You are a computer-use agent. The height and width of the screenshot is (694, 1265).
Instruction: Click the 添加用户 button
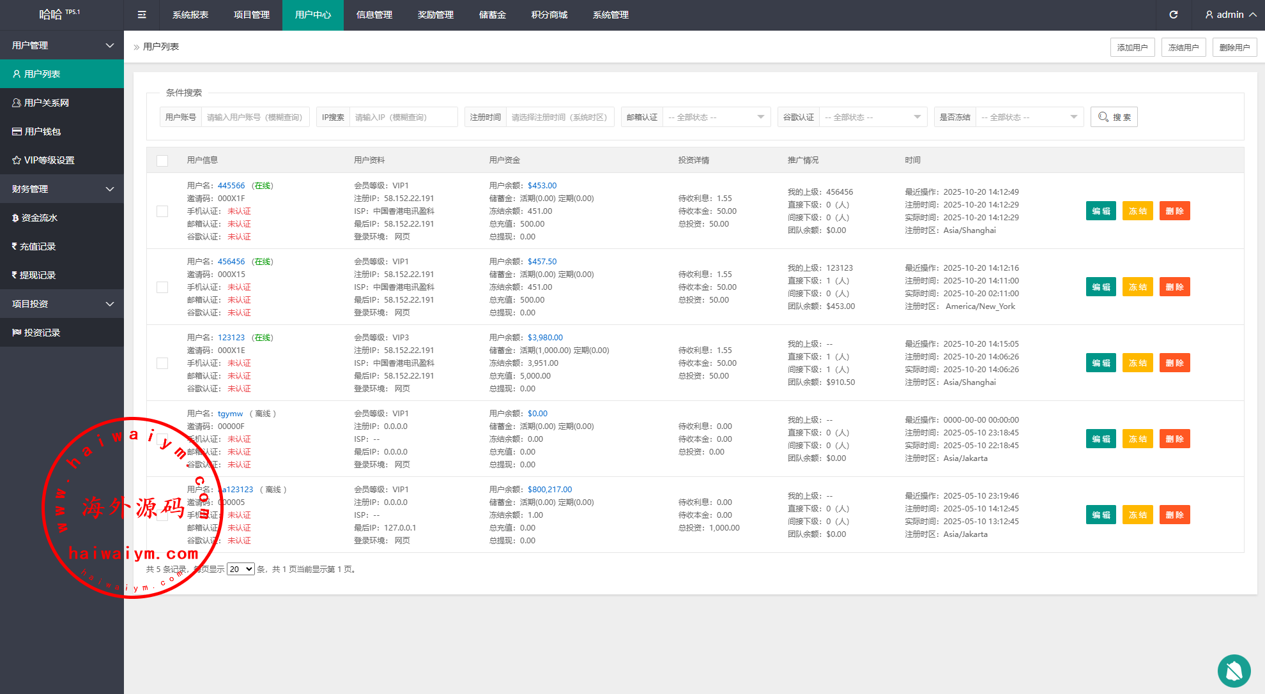coord(1132,47)
